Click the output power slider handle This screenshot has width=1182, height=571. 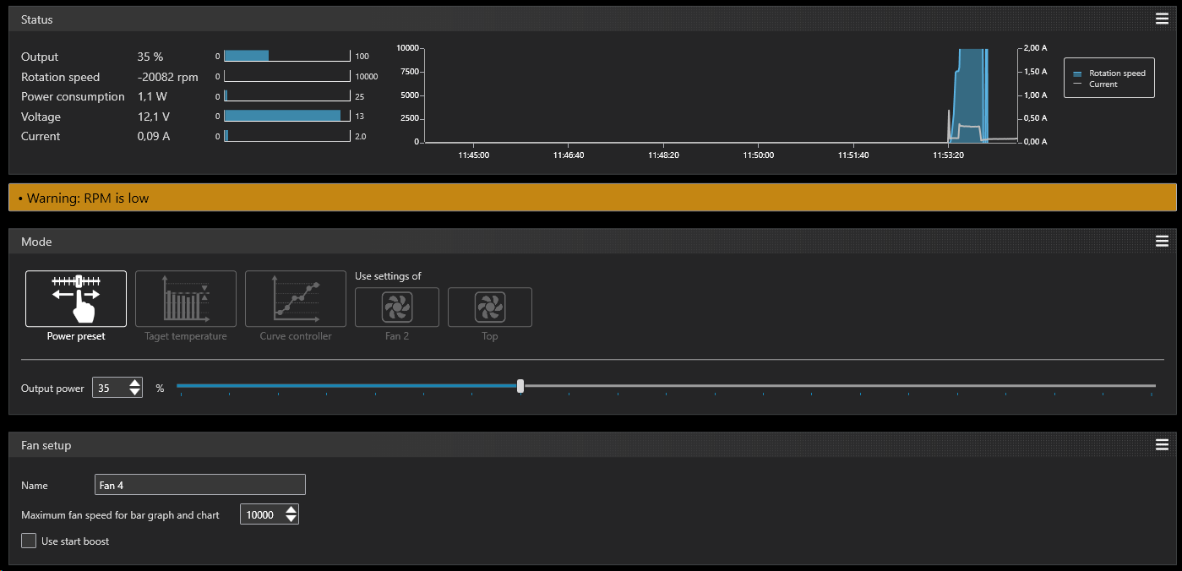click(x=520, y=386)
